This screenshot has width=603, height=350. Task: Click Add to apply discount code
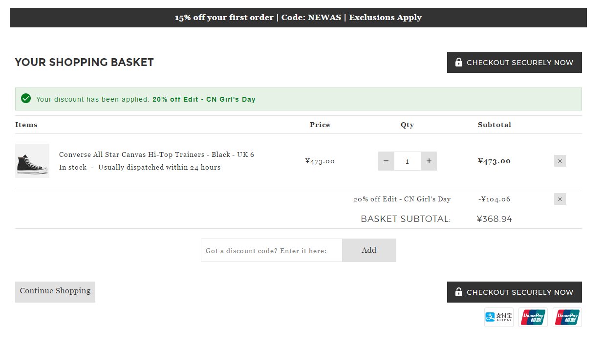369,250
